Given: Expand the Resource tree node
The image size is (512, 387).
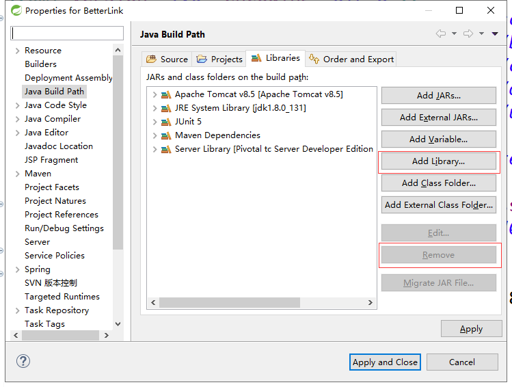Looking at the screenshot, I should pyautogui.click(x=17, y=51).
